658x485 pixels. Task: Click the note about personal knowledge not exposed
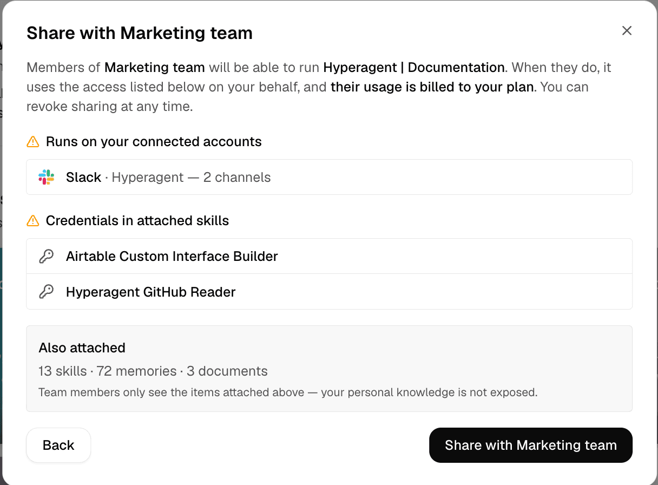[288, 392]
